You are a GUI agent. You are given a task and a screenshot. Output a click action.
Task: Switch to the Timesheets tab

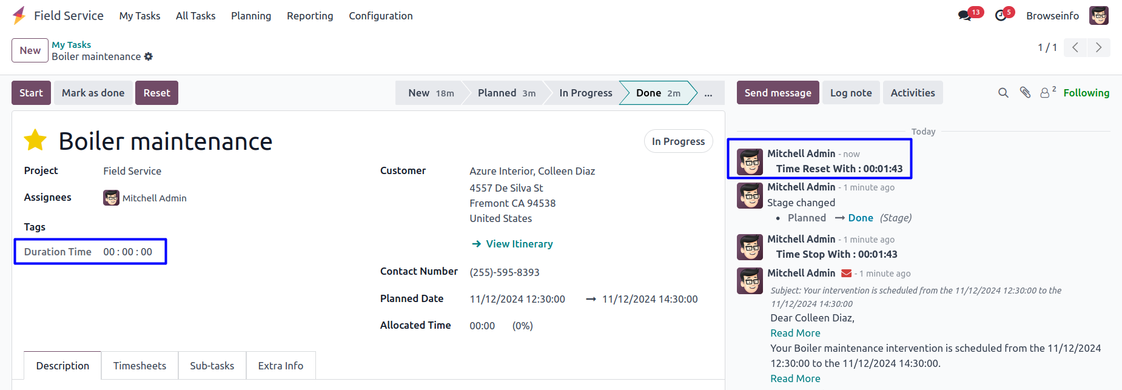point(139,366)
